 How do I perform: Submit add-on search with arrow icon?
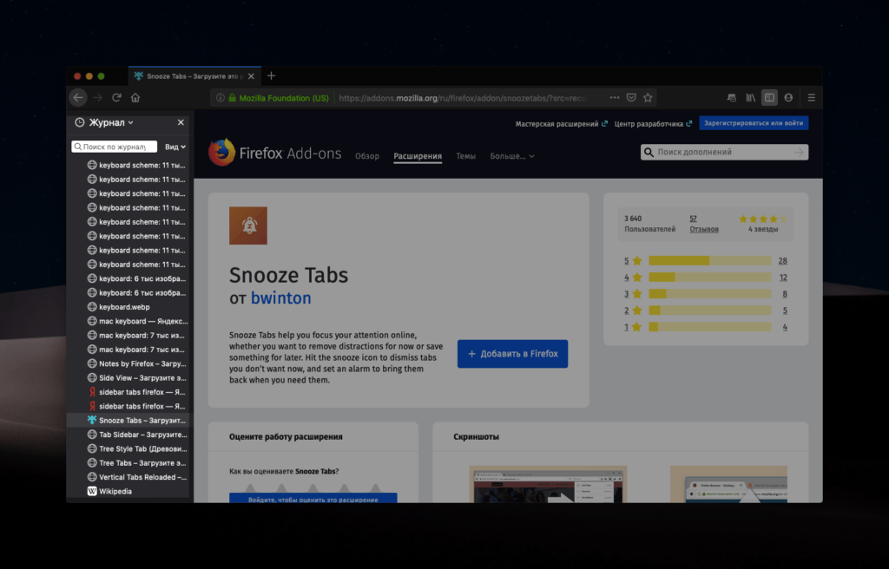point(799,152)
